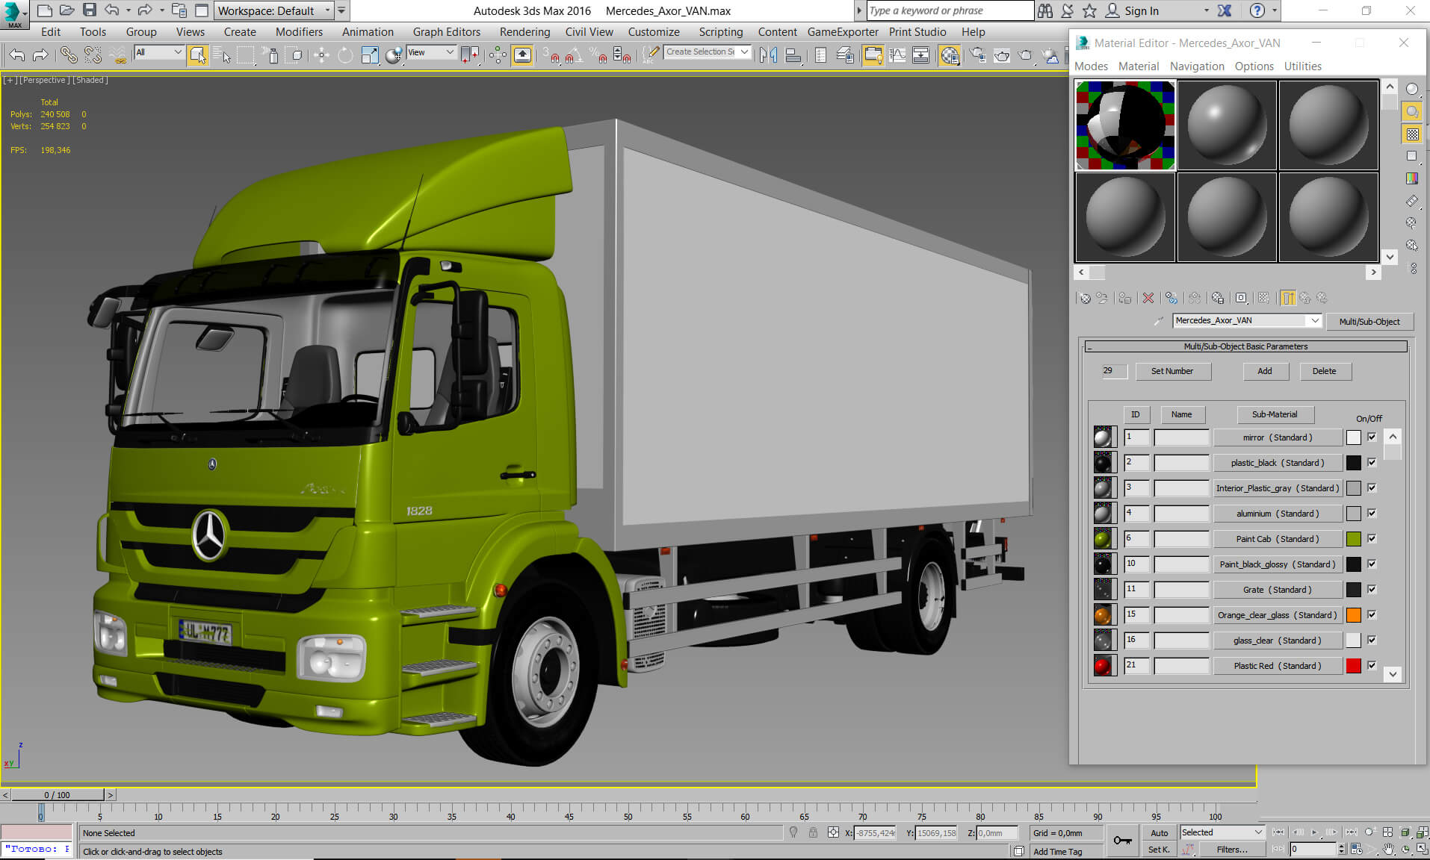Uncheck the Plastic Red On/Off checkbox
The height and width of the screenshot is (860, 1430).
click(x=1372, y=666)
